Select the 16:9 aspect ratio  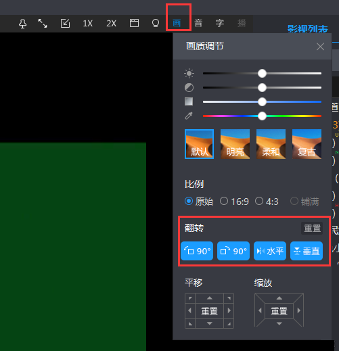pos(234,202)
